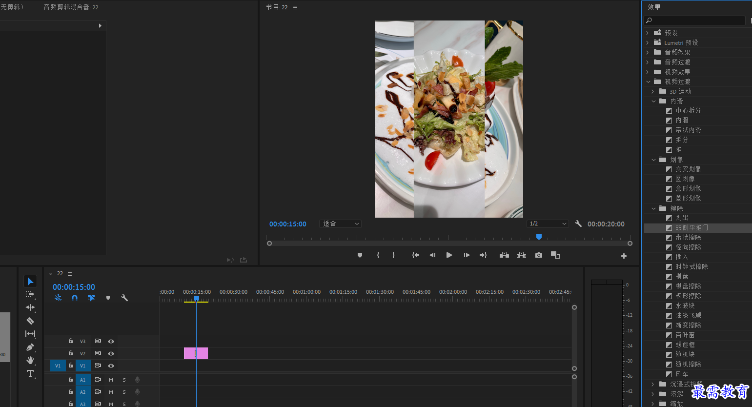
Task: Select the 百叶窗 transition
Action: pyautogui.click(x=685, y=335)
